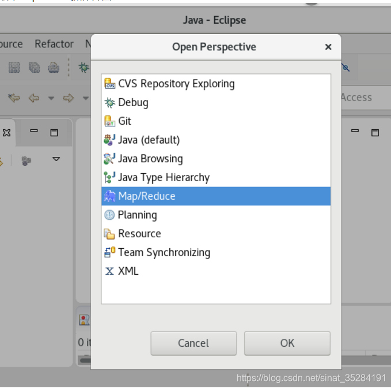Click the Map/Reduce elephant icon
391x389 pixels.
point(109,196)
